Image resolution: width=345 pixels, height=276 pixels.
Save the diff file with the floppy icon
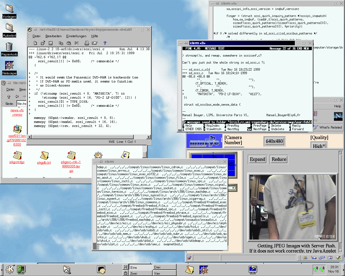point(50,43)
